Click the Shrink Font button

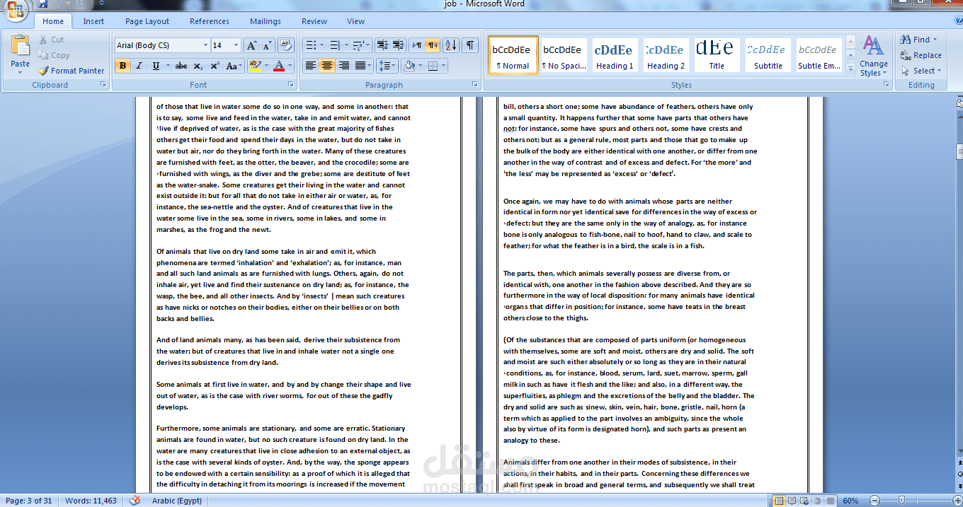(x=267, y=45)
